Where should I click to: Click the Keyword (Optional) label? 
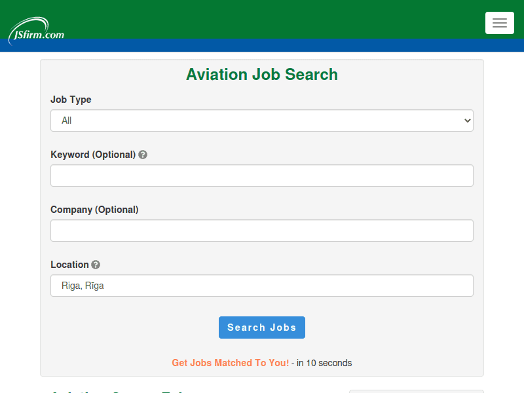coord(92,155)
